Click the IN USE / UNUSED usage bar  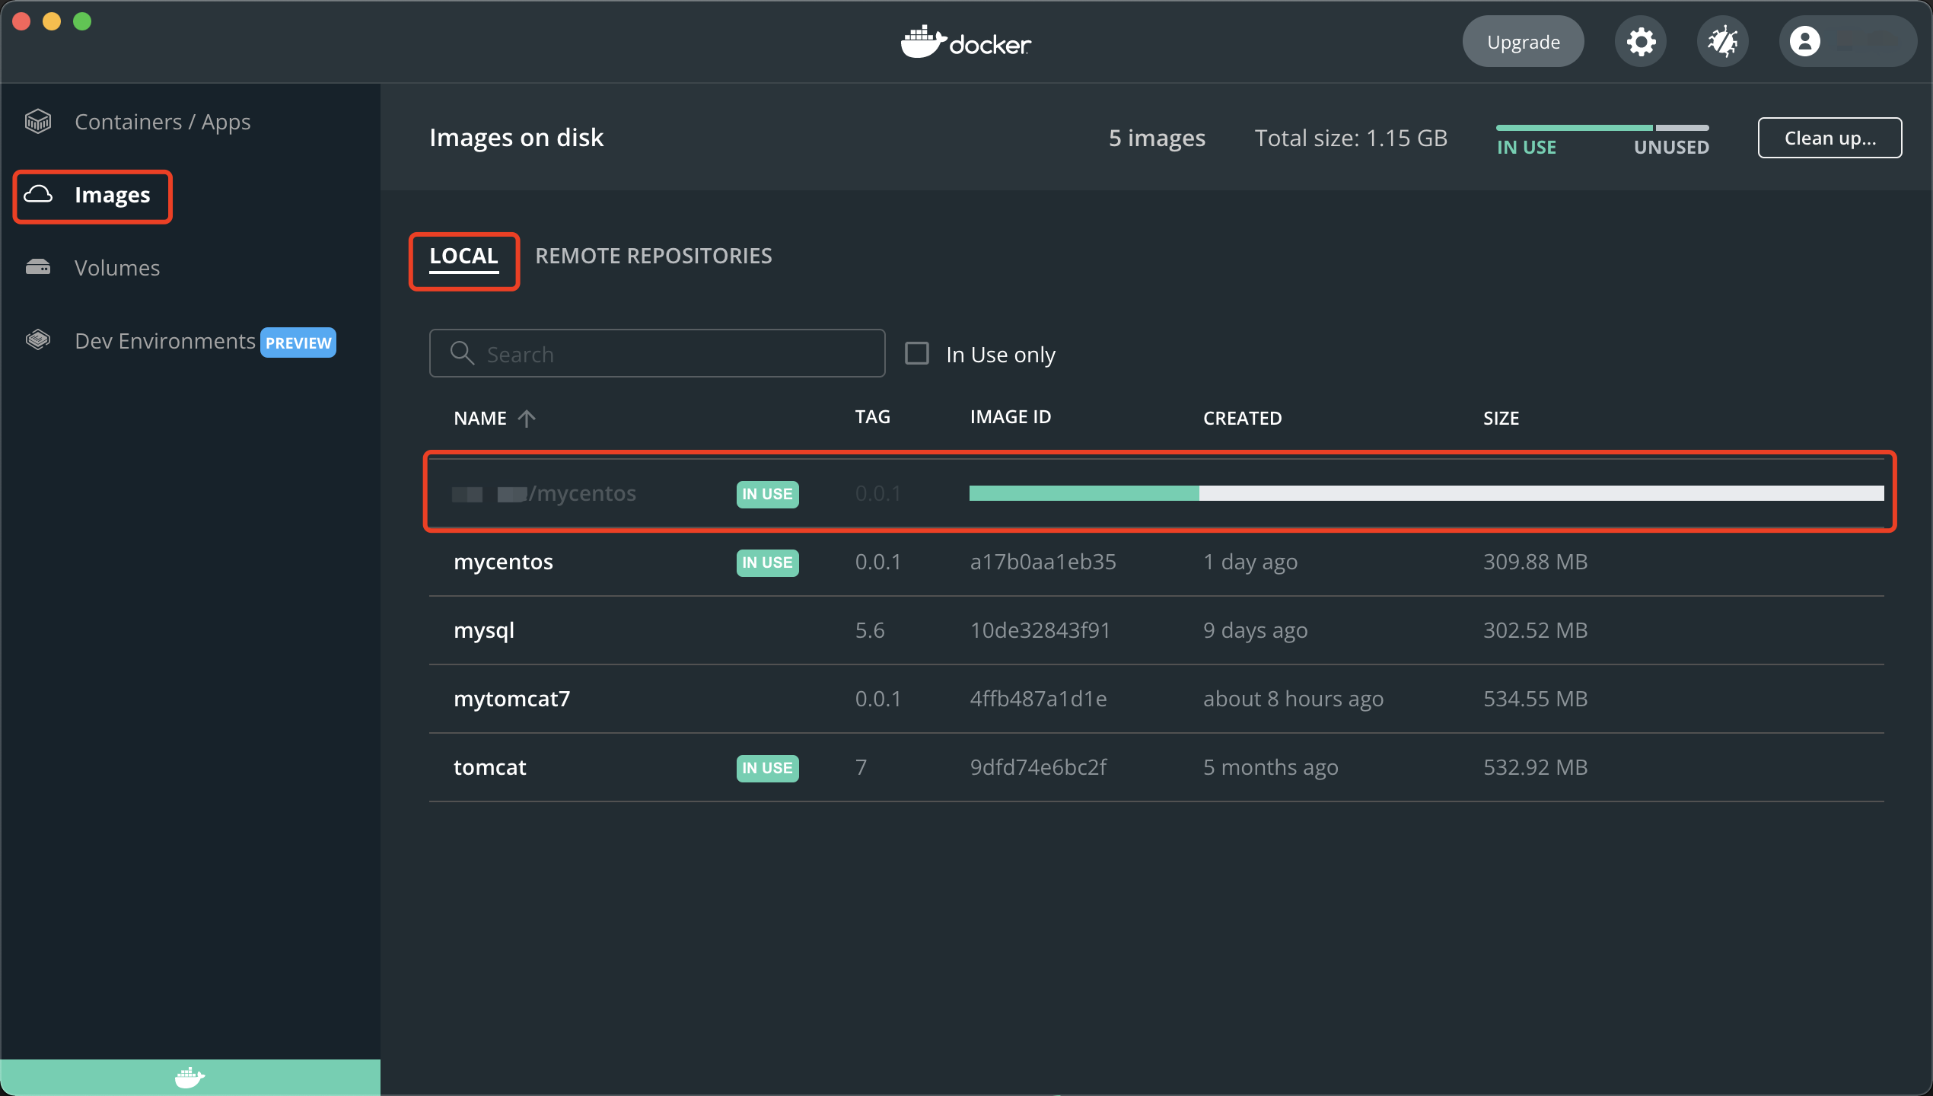[1603, 128]
